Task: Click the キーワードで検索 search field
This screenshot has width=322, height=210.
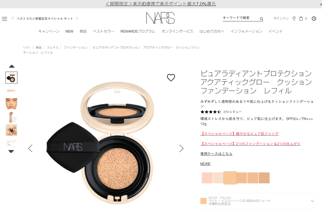Action: coord(240,18)
